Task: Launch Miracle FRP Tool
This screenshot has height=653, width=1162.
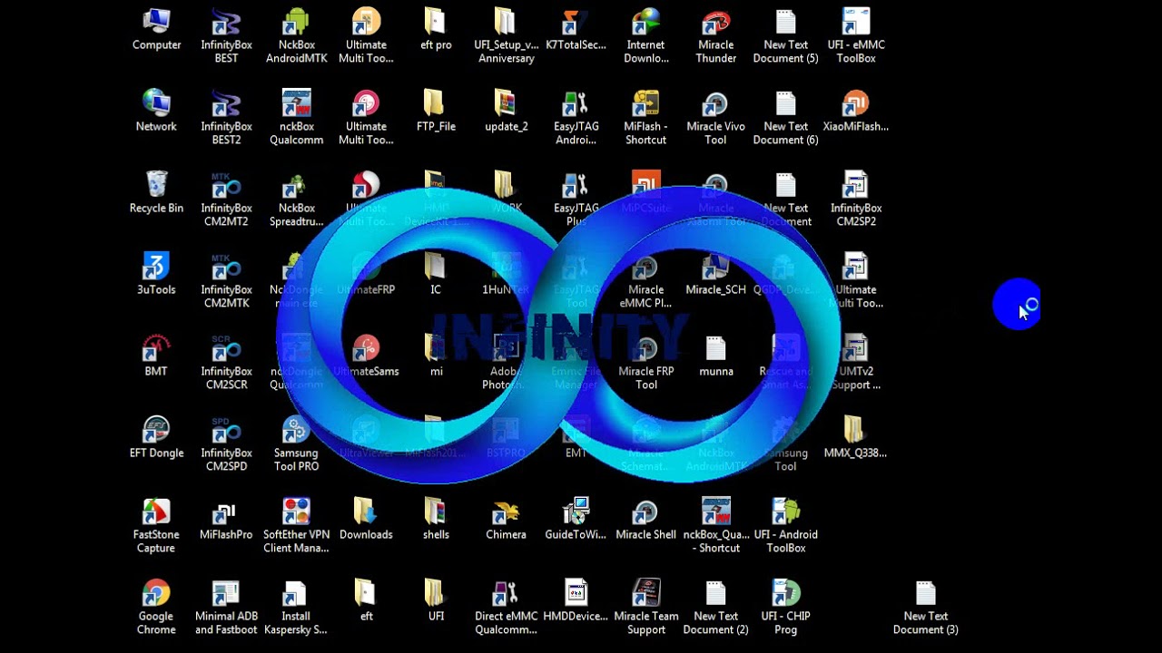Action: point(645,363)
